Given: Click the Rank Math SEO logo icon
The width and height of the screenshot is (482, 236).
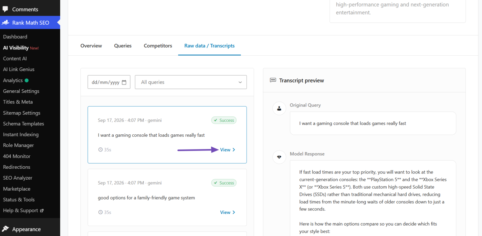Looking at the screenshot, I should click(x=5, y=23).
